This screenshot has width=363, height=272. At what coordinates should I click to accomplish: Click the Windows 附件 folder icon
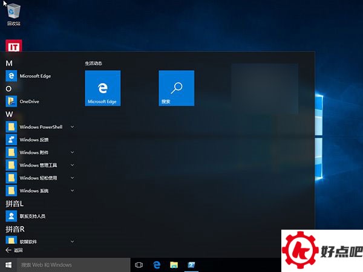(x=11, y=152)
